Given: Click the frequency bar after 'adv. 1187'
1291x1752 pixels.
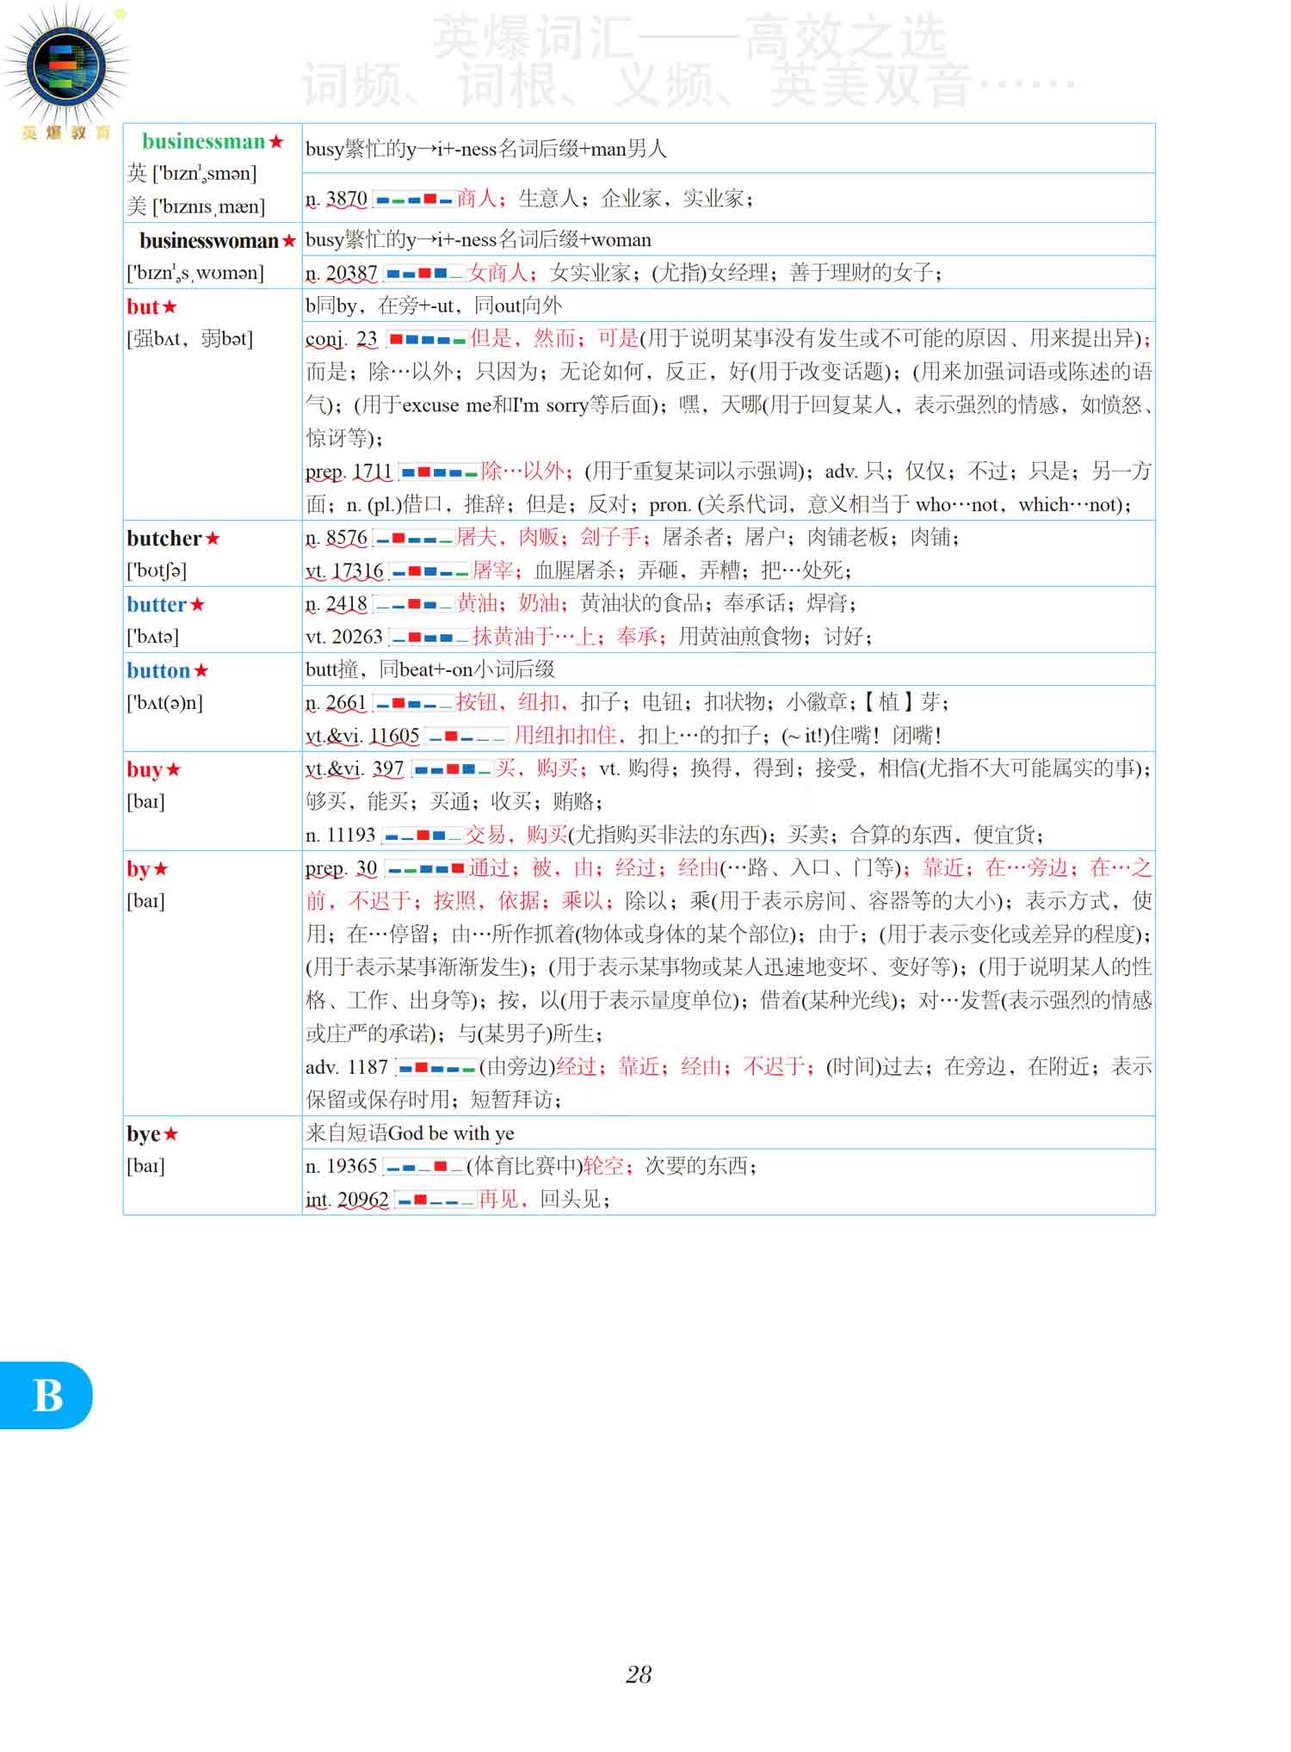Looking at the screenshot, I should click(x=436, y=1068).
